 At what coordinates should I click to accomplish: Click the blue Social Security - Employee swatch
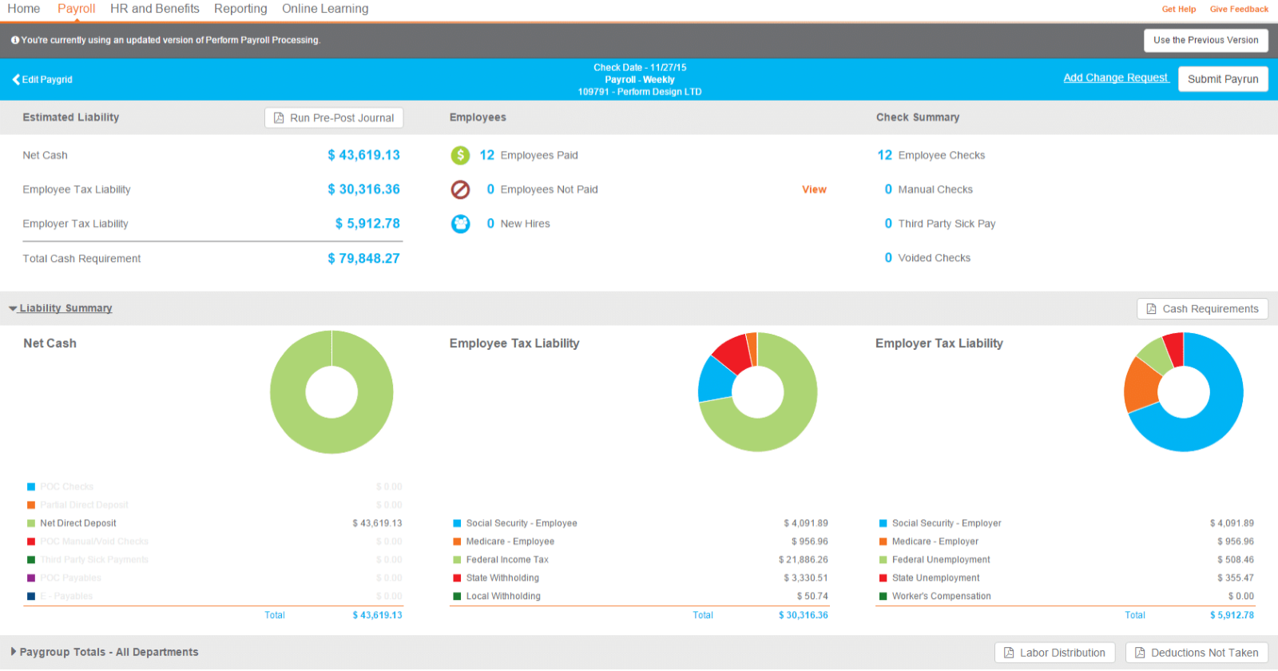point(457,523)
